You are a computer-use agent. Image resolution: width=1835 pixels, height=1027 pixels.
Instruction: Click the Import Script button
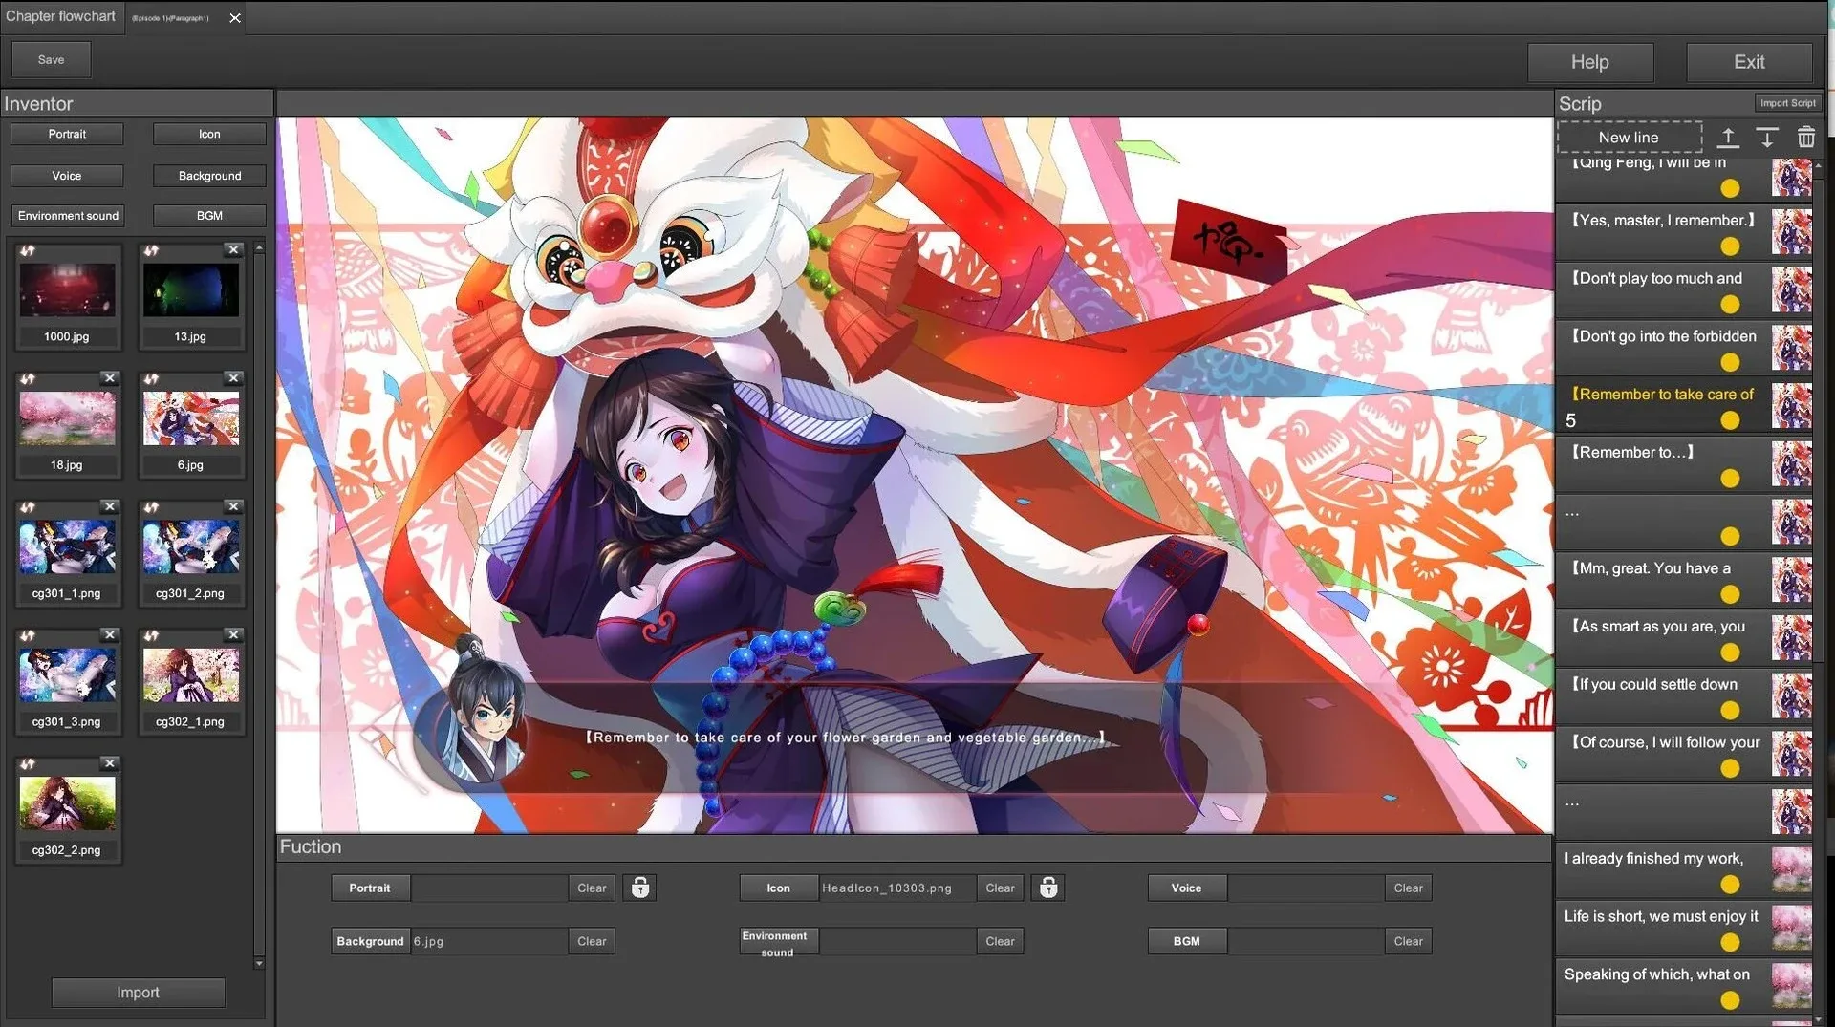coord(1788,102)
